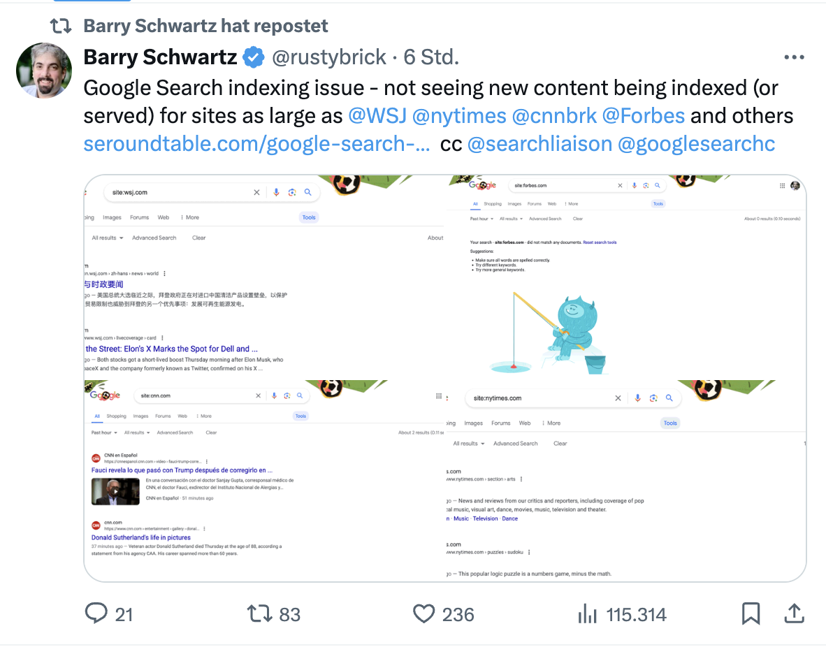The width and height of the screenshot is (826, 647).
Task: Click Barry Schwartz's blue verified checkmark
Action: point(253,57)
